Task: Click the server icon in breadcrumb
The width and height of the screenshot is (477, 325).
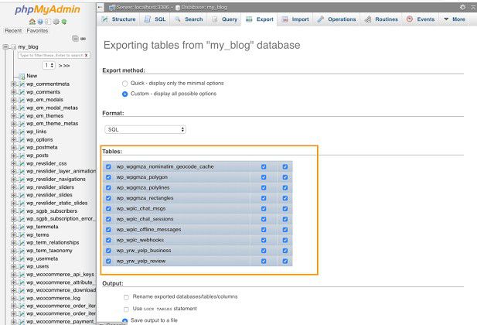Action: 112,7
